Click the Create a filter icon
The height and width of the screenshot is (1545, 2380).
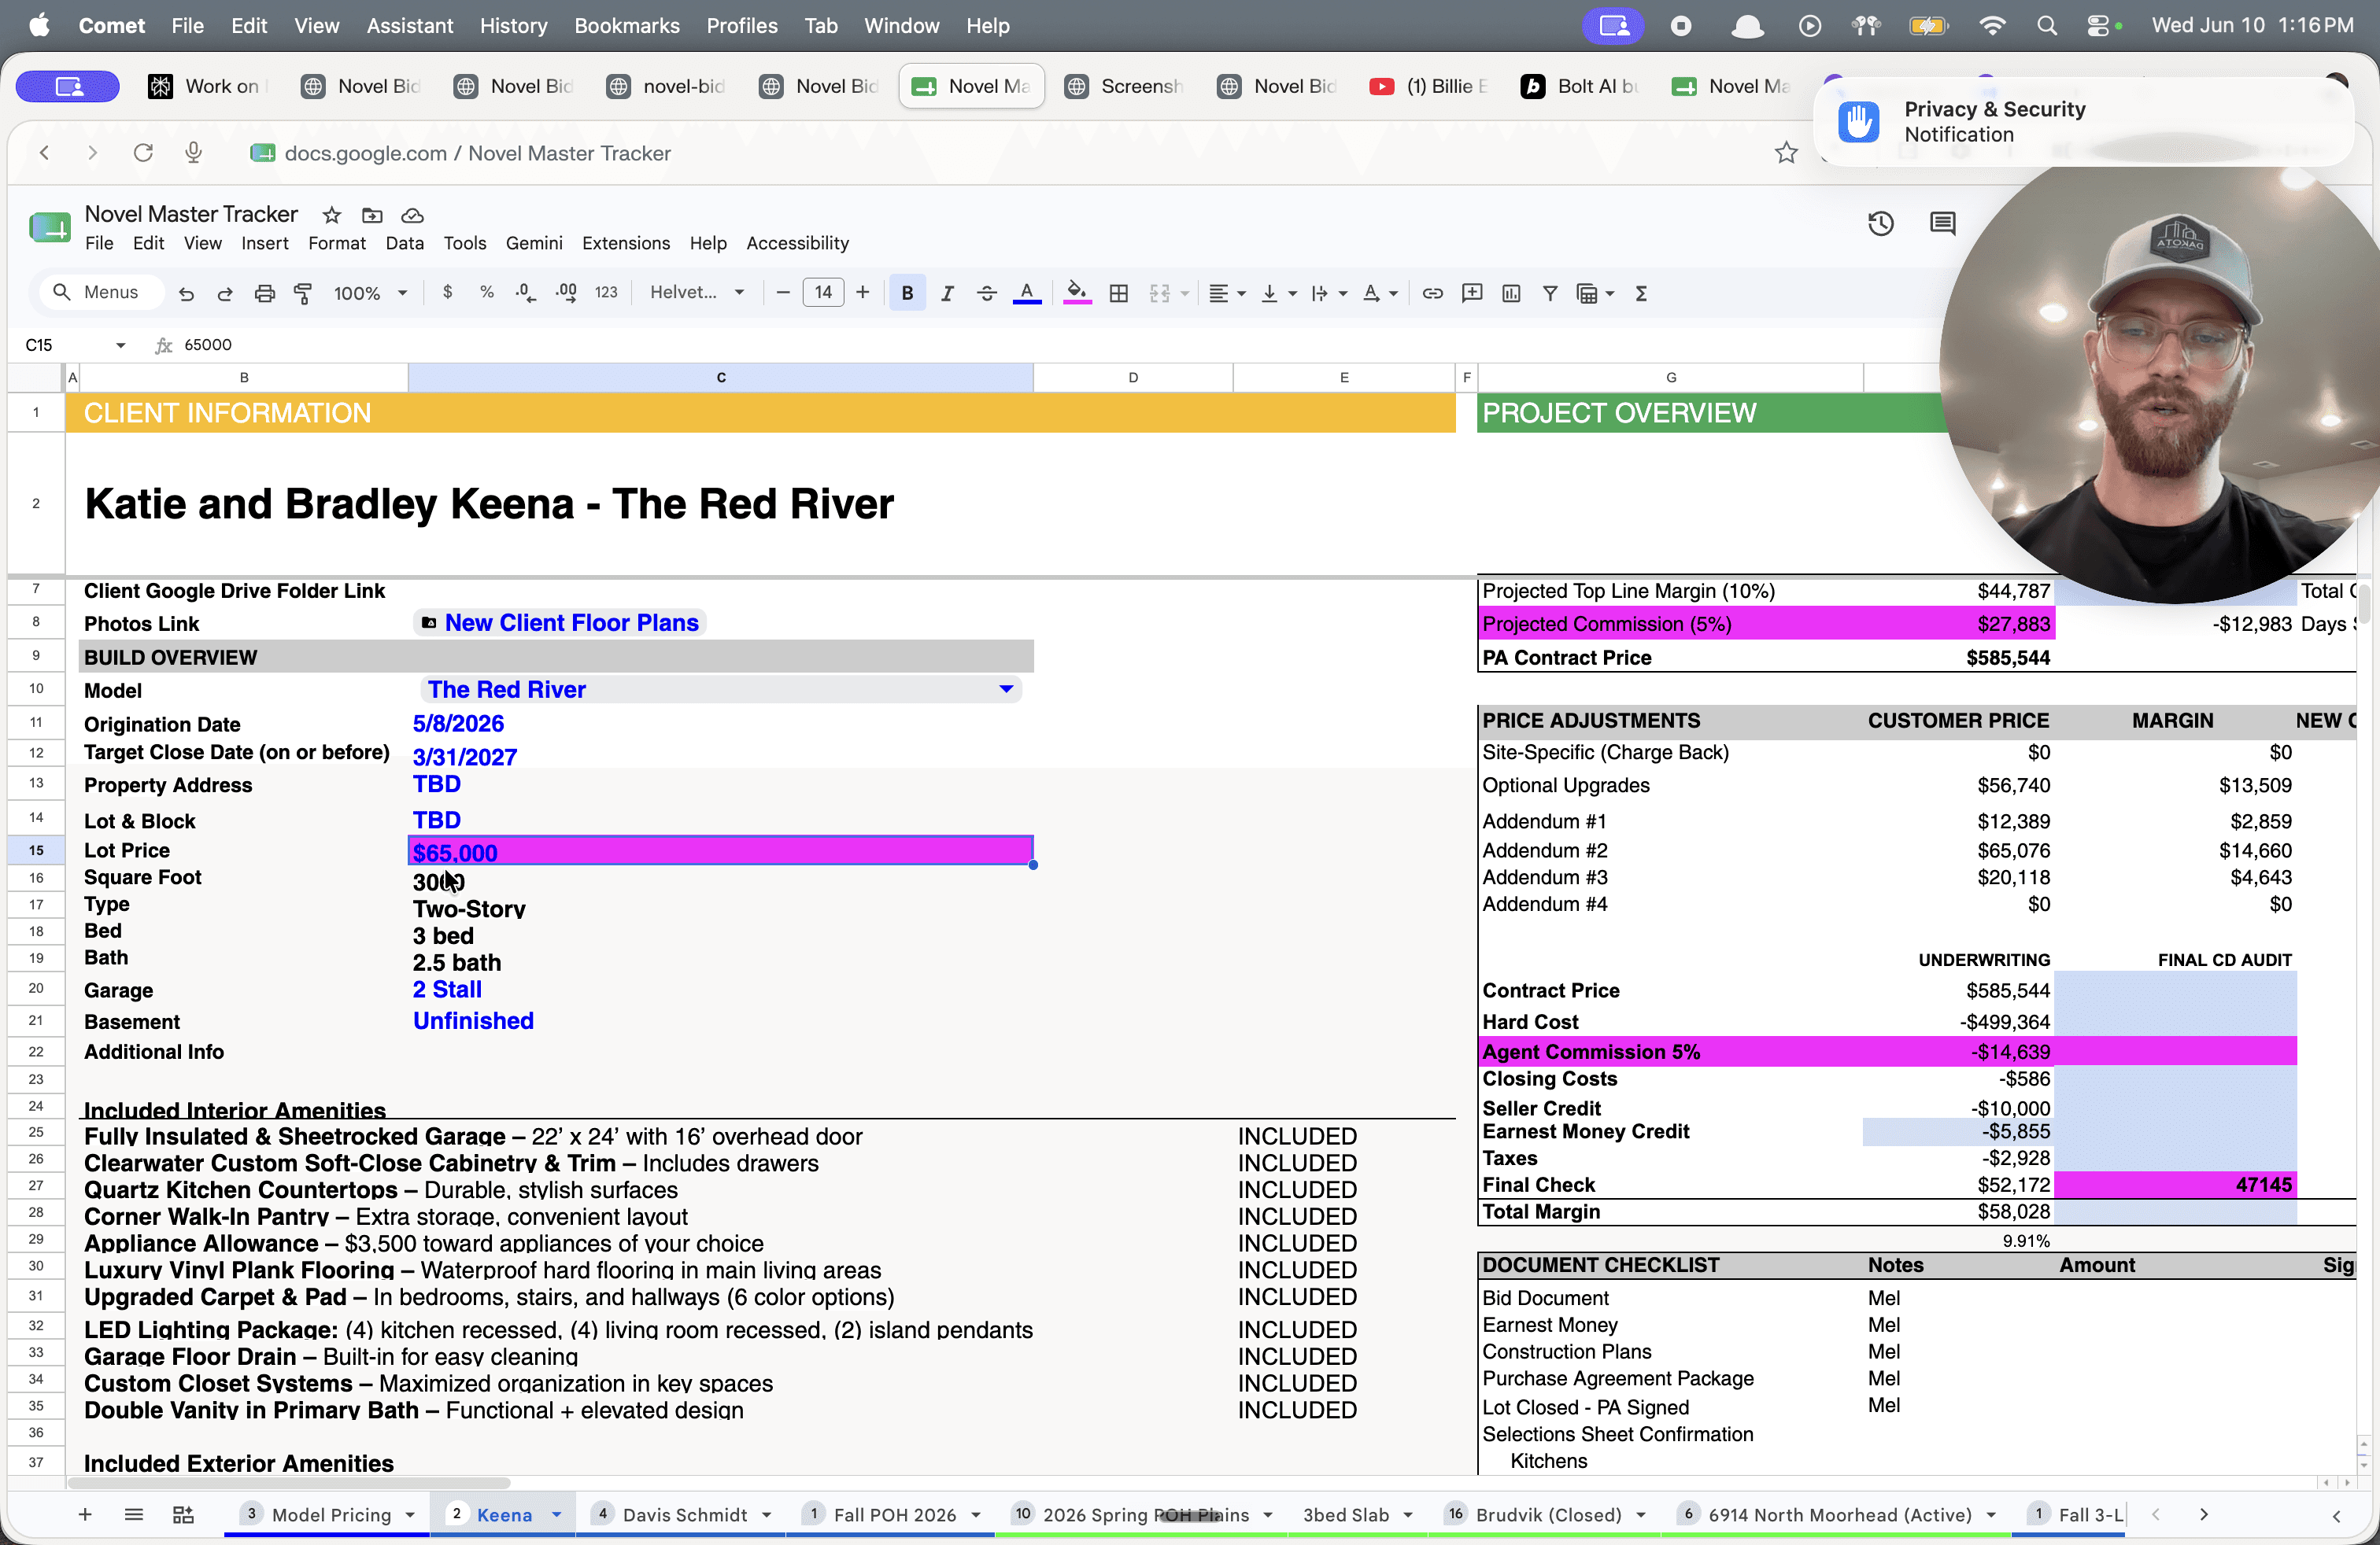click(x=1549, y=293)
